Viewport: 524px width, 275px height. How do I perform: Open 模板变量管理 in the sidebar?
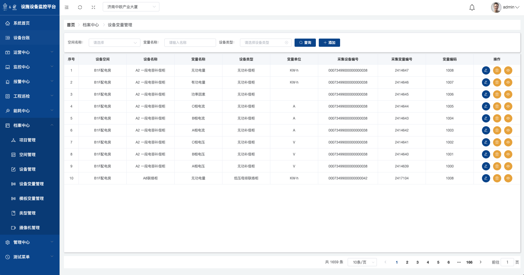point(31,198)
